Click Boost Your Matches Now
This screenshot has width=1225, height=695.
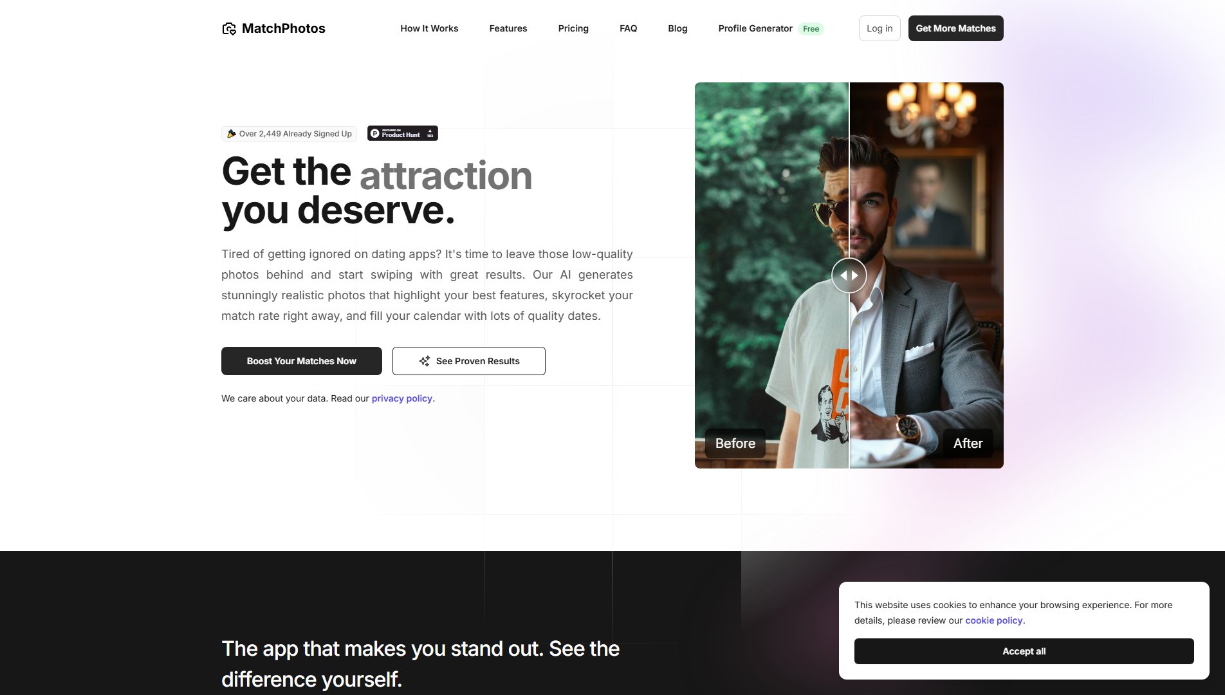click(302, 361)
